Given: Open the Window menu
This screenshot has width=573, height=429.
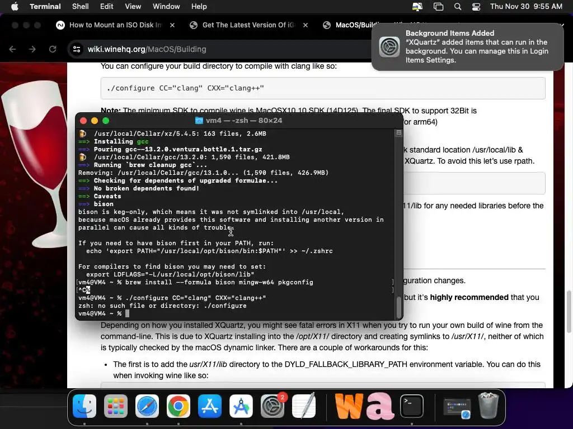Looking at the screenshot, I should tap(166, 6).
